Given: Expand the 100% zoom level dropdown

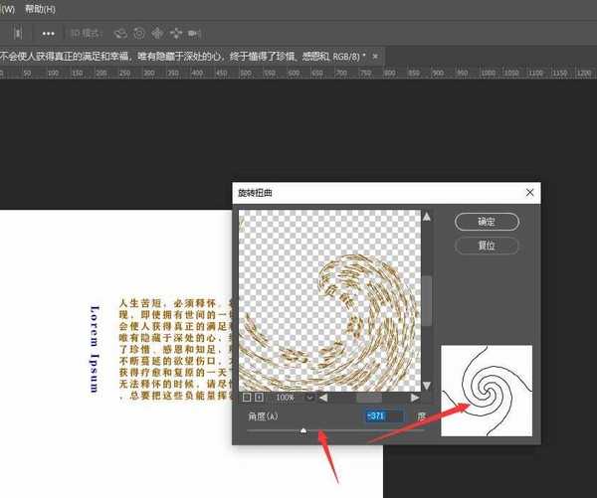Looking at the screenshot, I should [x=309, y=397].
